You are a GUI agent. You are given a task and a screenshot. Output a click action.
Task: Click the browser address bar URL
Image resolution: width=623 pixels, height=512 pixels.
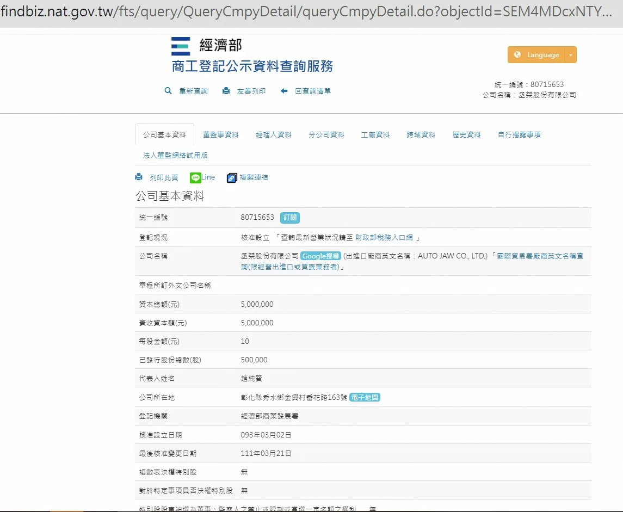(x=305, y=12)
